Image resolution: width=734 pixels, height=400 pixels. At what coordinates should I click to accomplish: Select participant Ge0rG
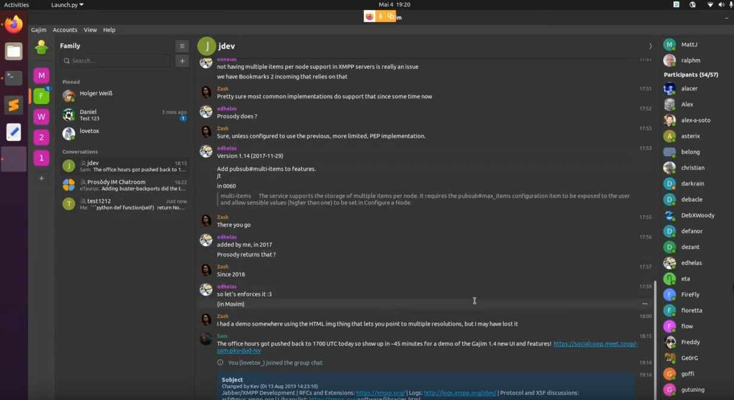point(689,358)
